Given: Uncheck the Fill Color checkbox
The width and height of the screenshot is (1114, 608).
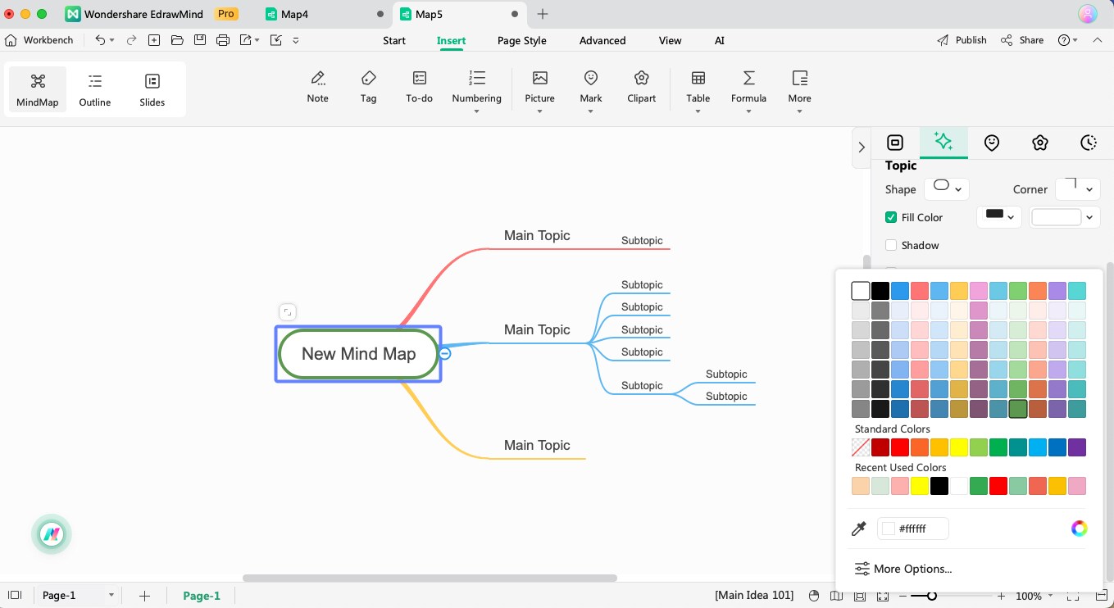Looking at the screenshot, I should 891,217.
